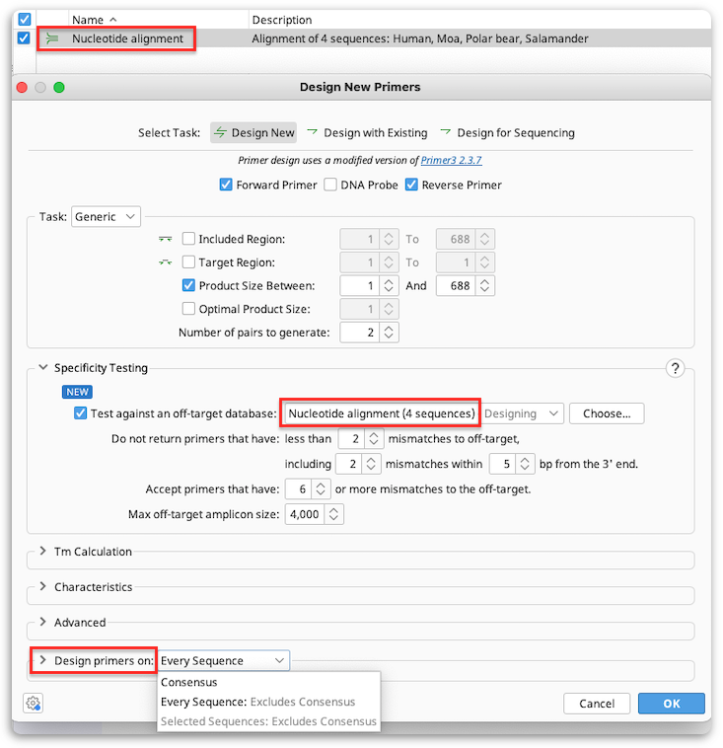Viewport: 723px width, 748px height.
Task: Toggle the select-all checkbox in table header
Action: pos(25,19)
